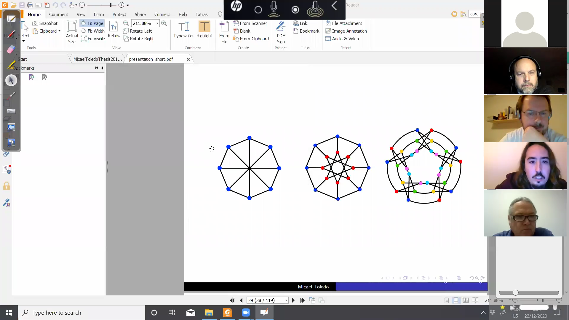Image resolution: width=569 pixels, height=320 pixels.
Task: Go to next page arrow
Action: click(x=293, y=300)
